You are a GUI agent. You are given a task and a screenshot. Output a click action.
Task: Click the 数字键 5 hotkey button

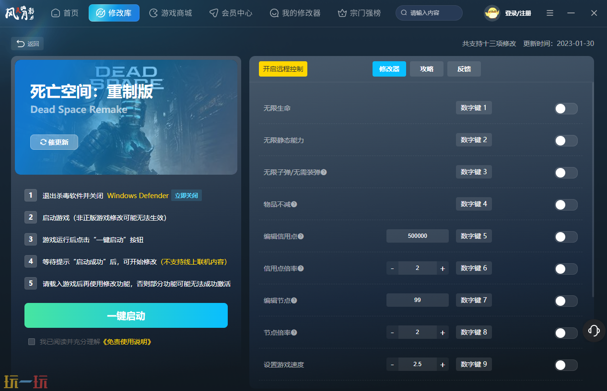(x=474, y=236)
